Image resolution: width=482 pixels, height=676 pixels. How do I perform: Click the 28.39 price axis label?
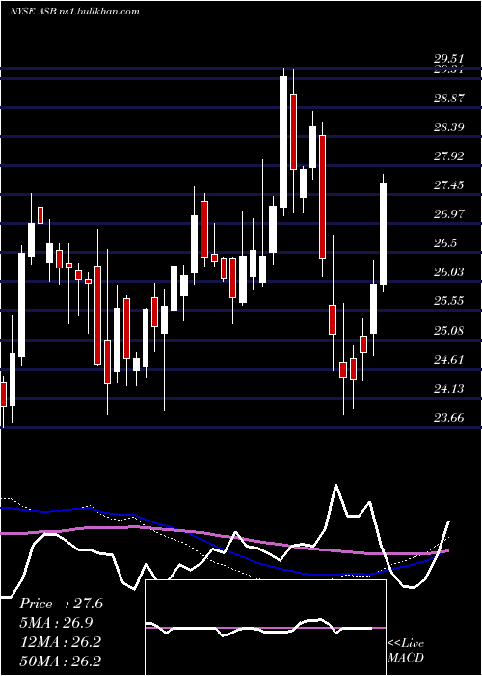(448, 127)
